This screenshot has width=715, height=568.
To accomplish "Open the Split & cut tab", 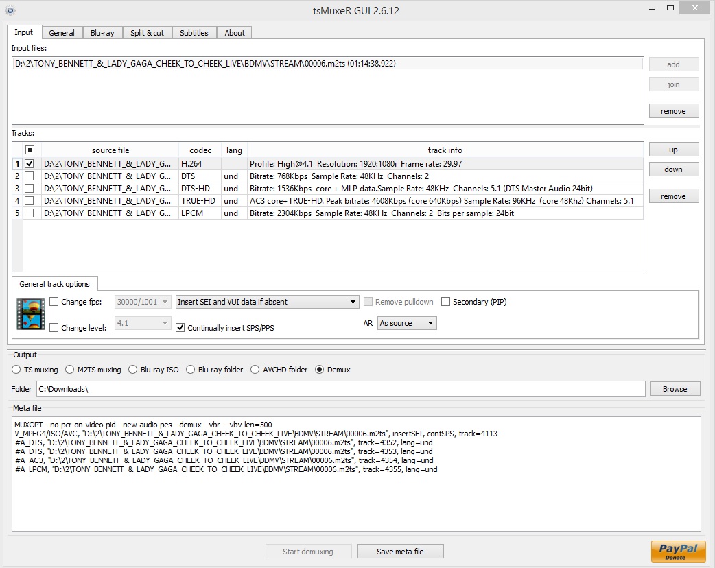I will (148, 33).
